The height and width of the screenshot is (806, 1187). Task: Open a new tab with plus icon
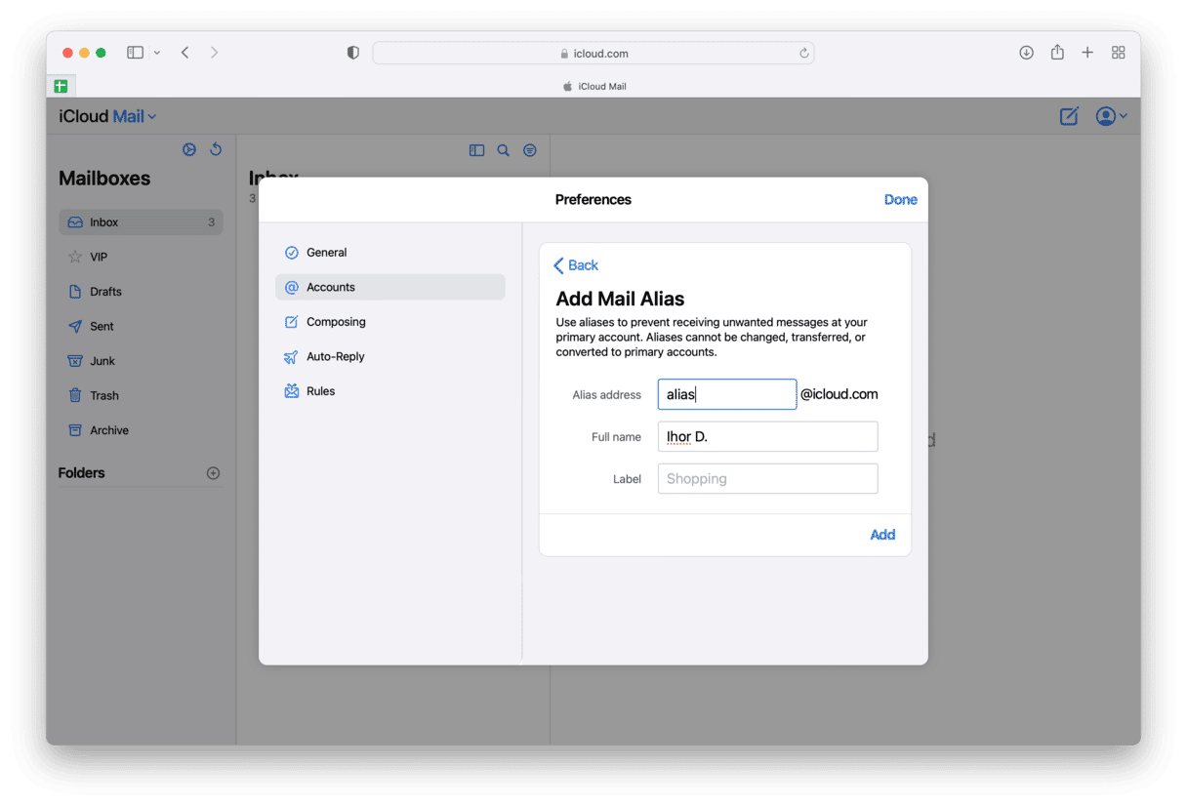(x=1087, y=53)
